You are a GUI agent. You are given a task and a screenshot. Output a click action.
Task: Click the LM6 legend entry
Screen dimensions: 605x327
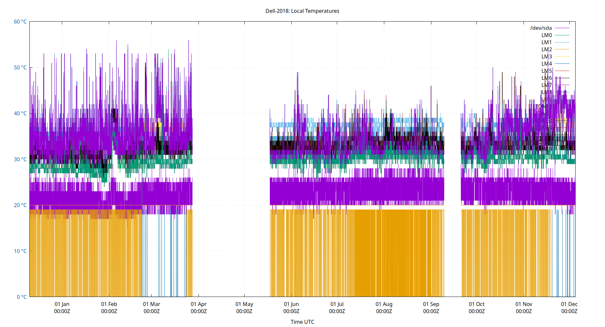point(547,77)
